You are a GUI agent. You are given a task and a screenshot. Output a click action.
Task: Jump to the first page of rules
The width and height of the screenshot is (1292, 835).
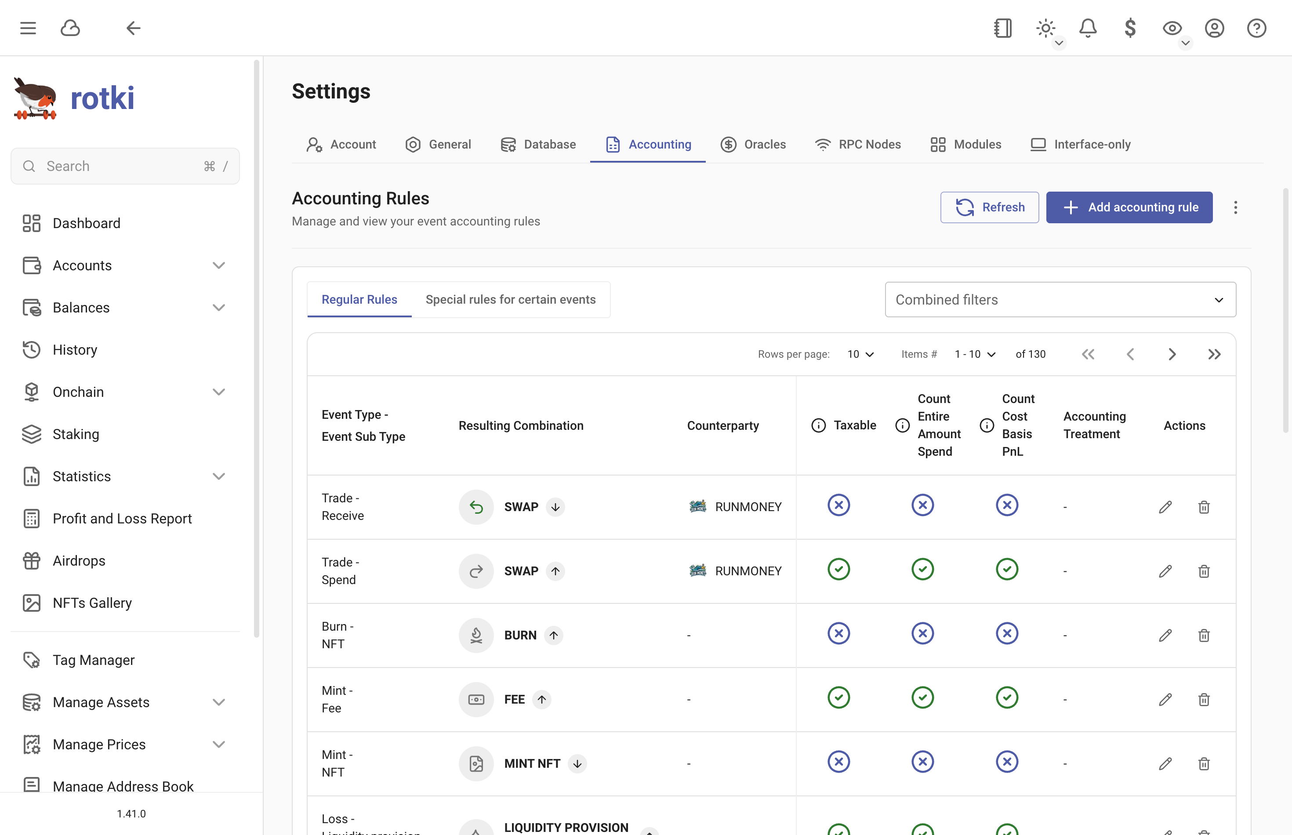pos(1088,354)
